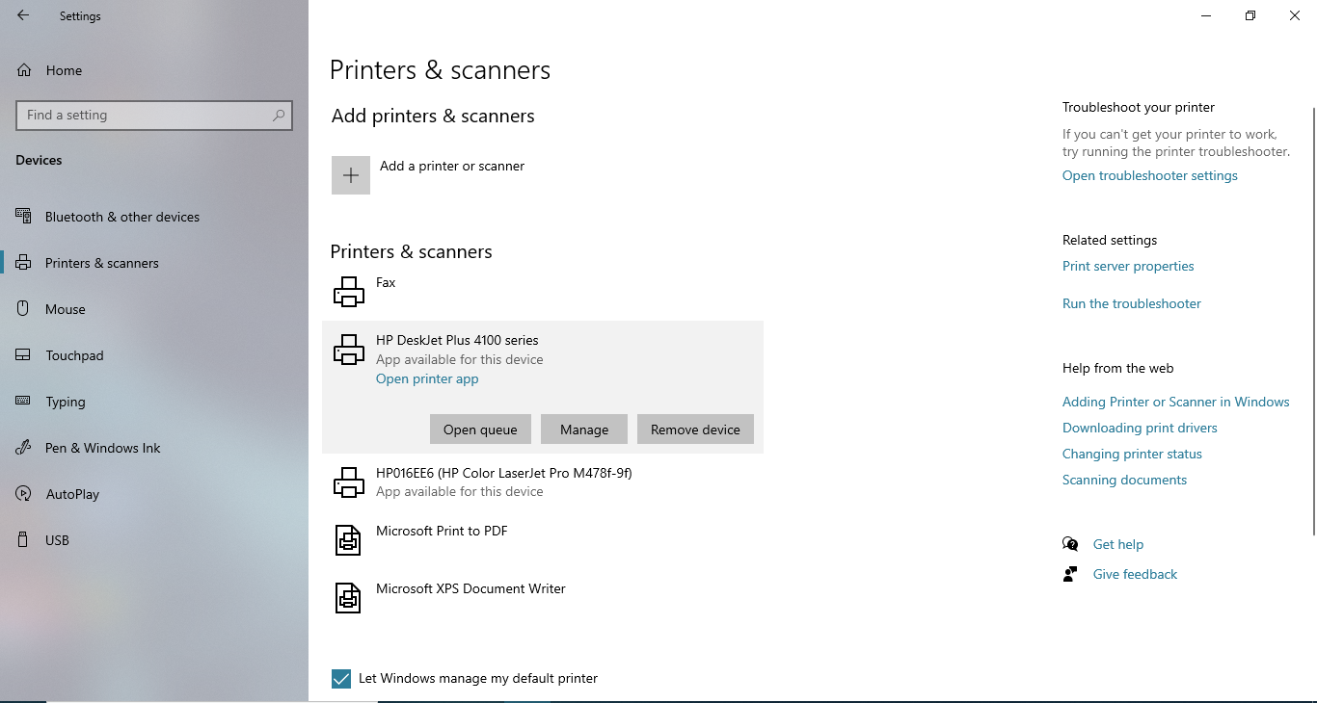Click the HP DeskJet Plus 4100 printer icon
This screenshot has width=1317, height=703.
click(x=349, y=350)
